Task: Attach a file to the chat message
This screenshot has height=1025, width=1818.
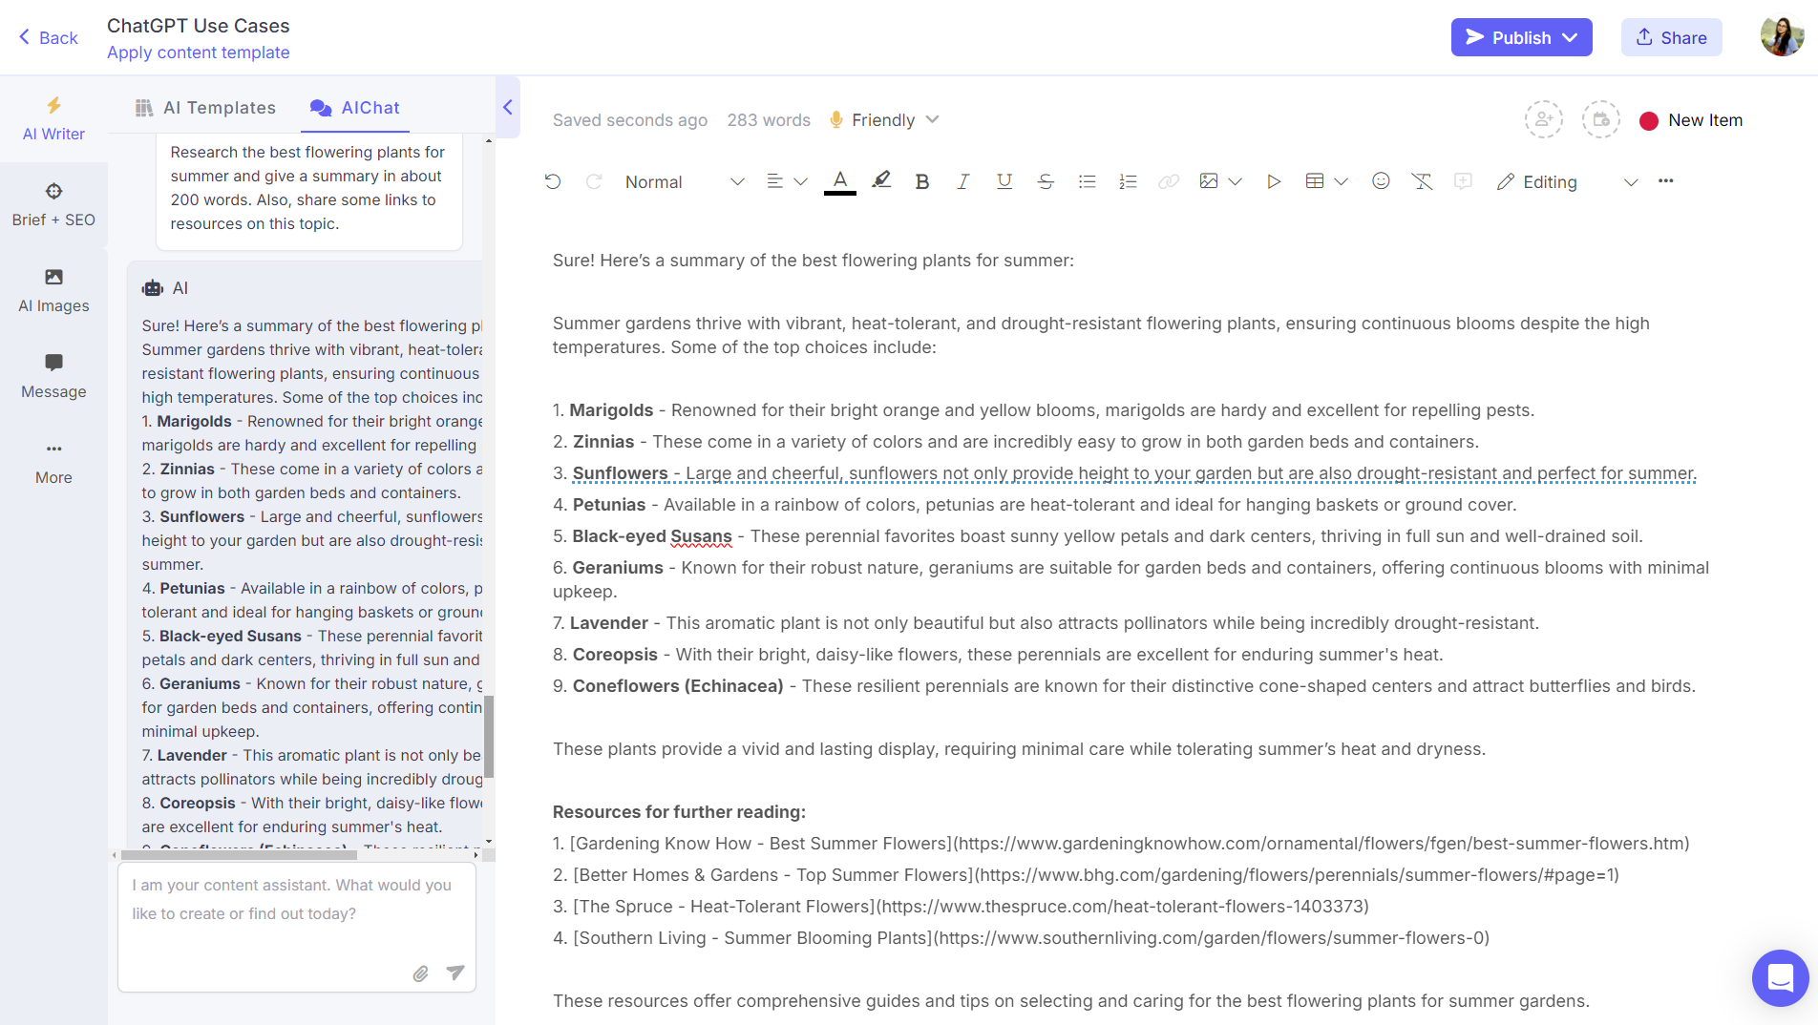Action: coord(421,973)
